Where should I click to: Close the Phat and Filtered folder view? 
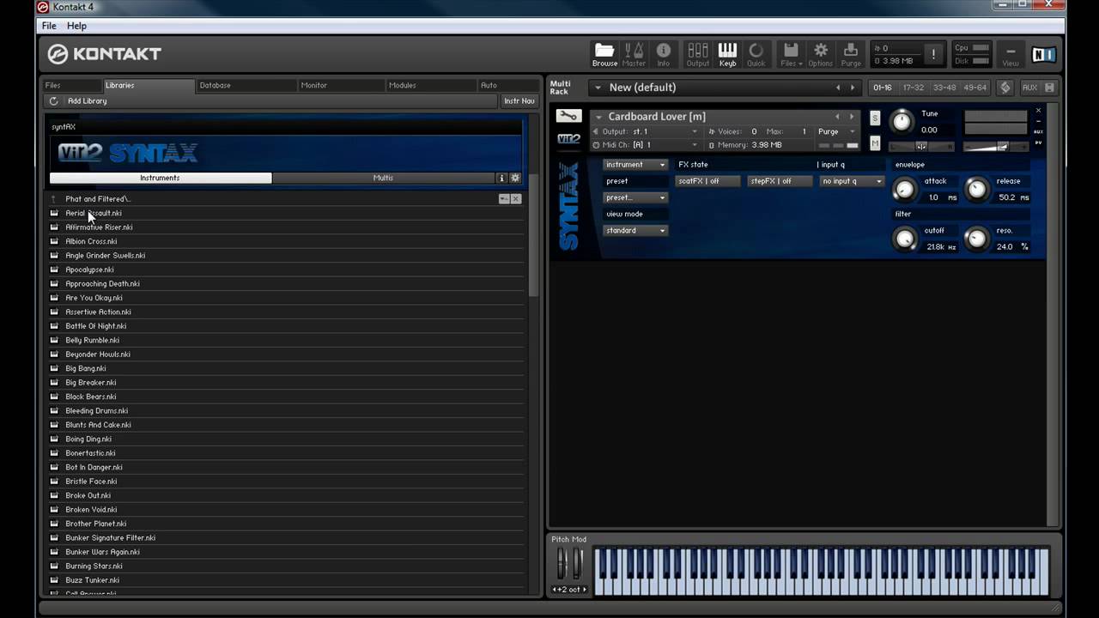516,198
